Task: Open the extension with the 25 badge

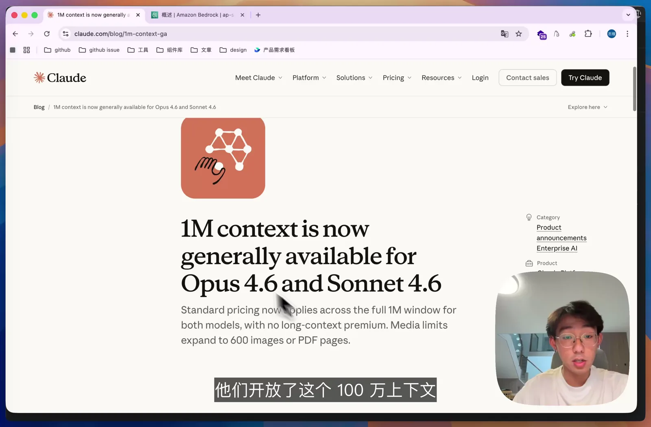Action: tap(542, 35)
